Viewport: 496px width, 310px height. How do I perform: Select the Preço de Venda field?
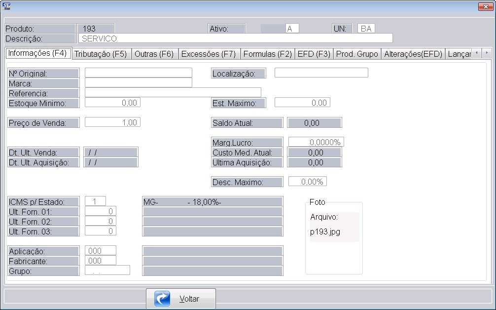pyautogui.click(x=112, y=122)
